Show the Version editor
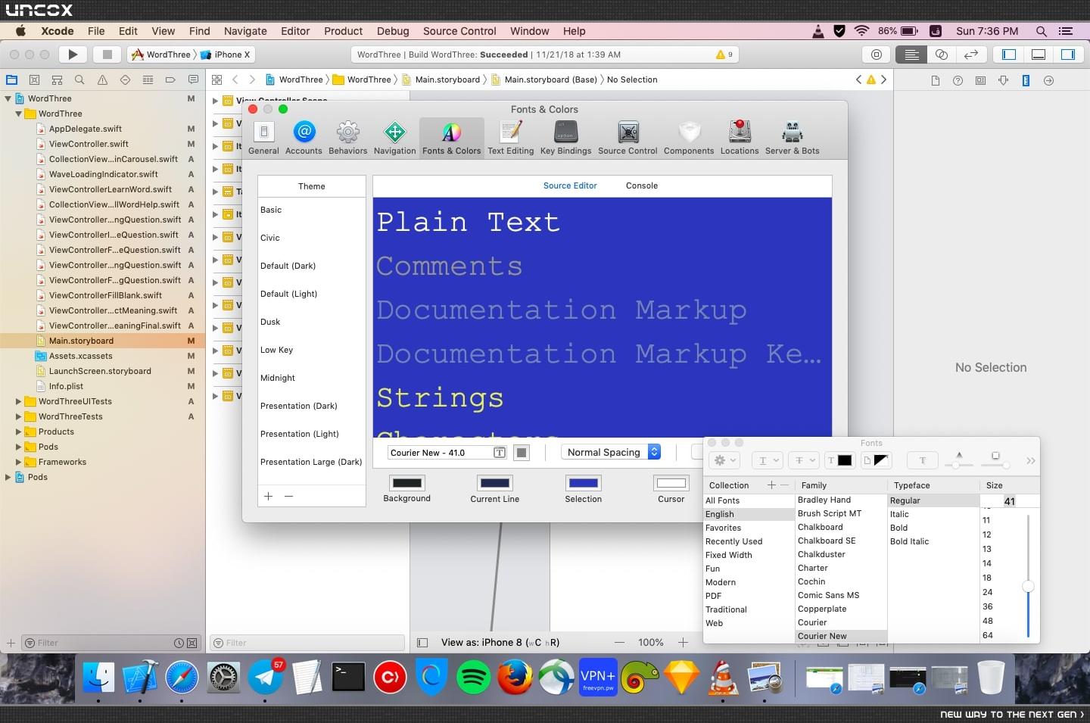Image resolution: width=1090 pixels, height=723 pixels. click(x=971, y=55)
